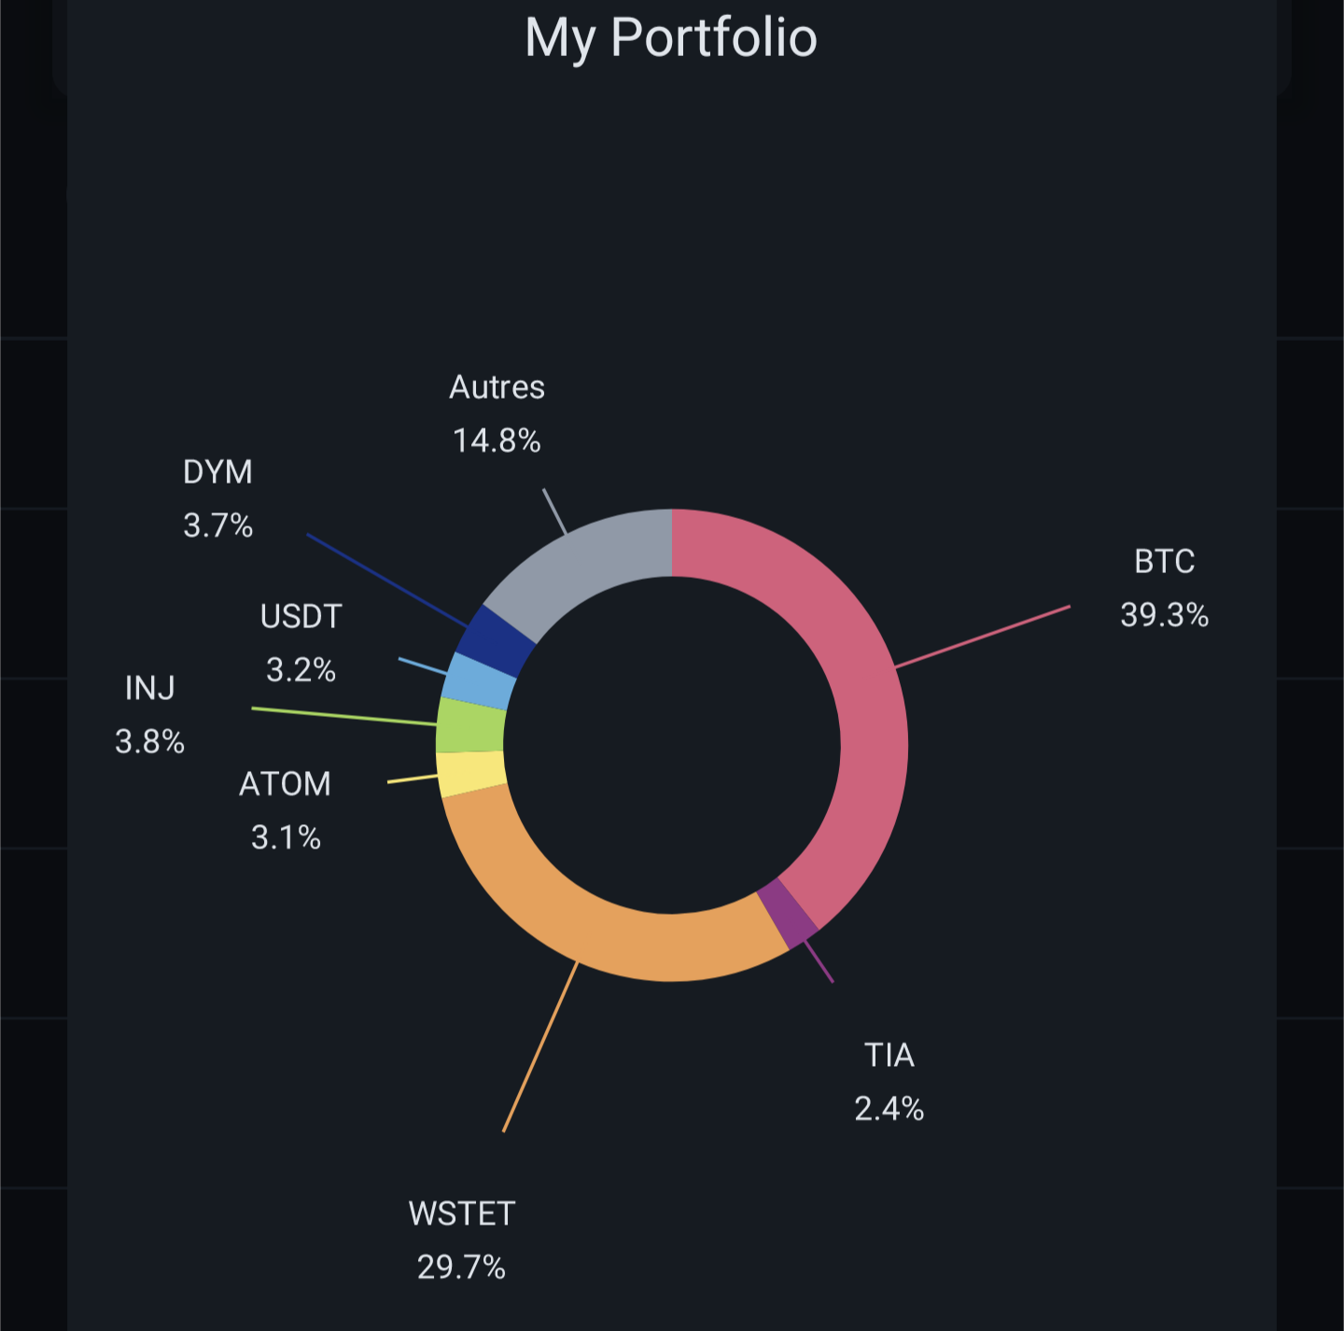Select the DYM 3.7% label
This screenshot has height=1331, width=1344.
(217, 498)
